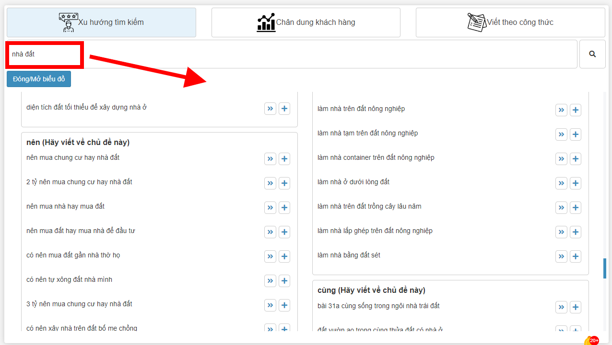Expand arrows for 'có nên tự xông đất nhà mình'

(x=270, y=280)
